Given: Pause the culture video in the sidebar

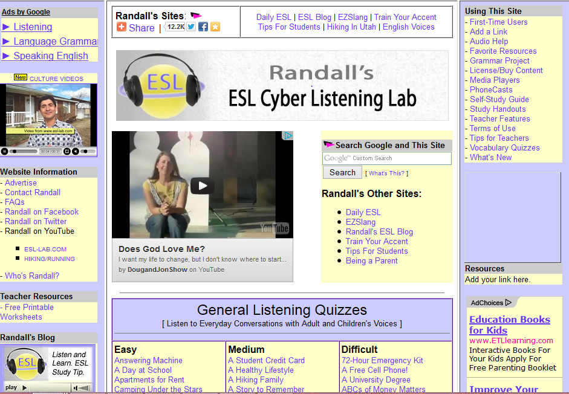Looking at the screenshot, I should (4, 151).
